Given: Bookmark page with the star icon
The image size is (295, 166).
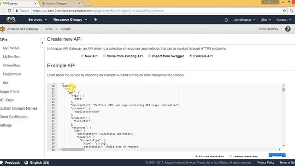Looking at the screenshot, I should pyautogui.click(x=284, y=11).
